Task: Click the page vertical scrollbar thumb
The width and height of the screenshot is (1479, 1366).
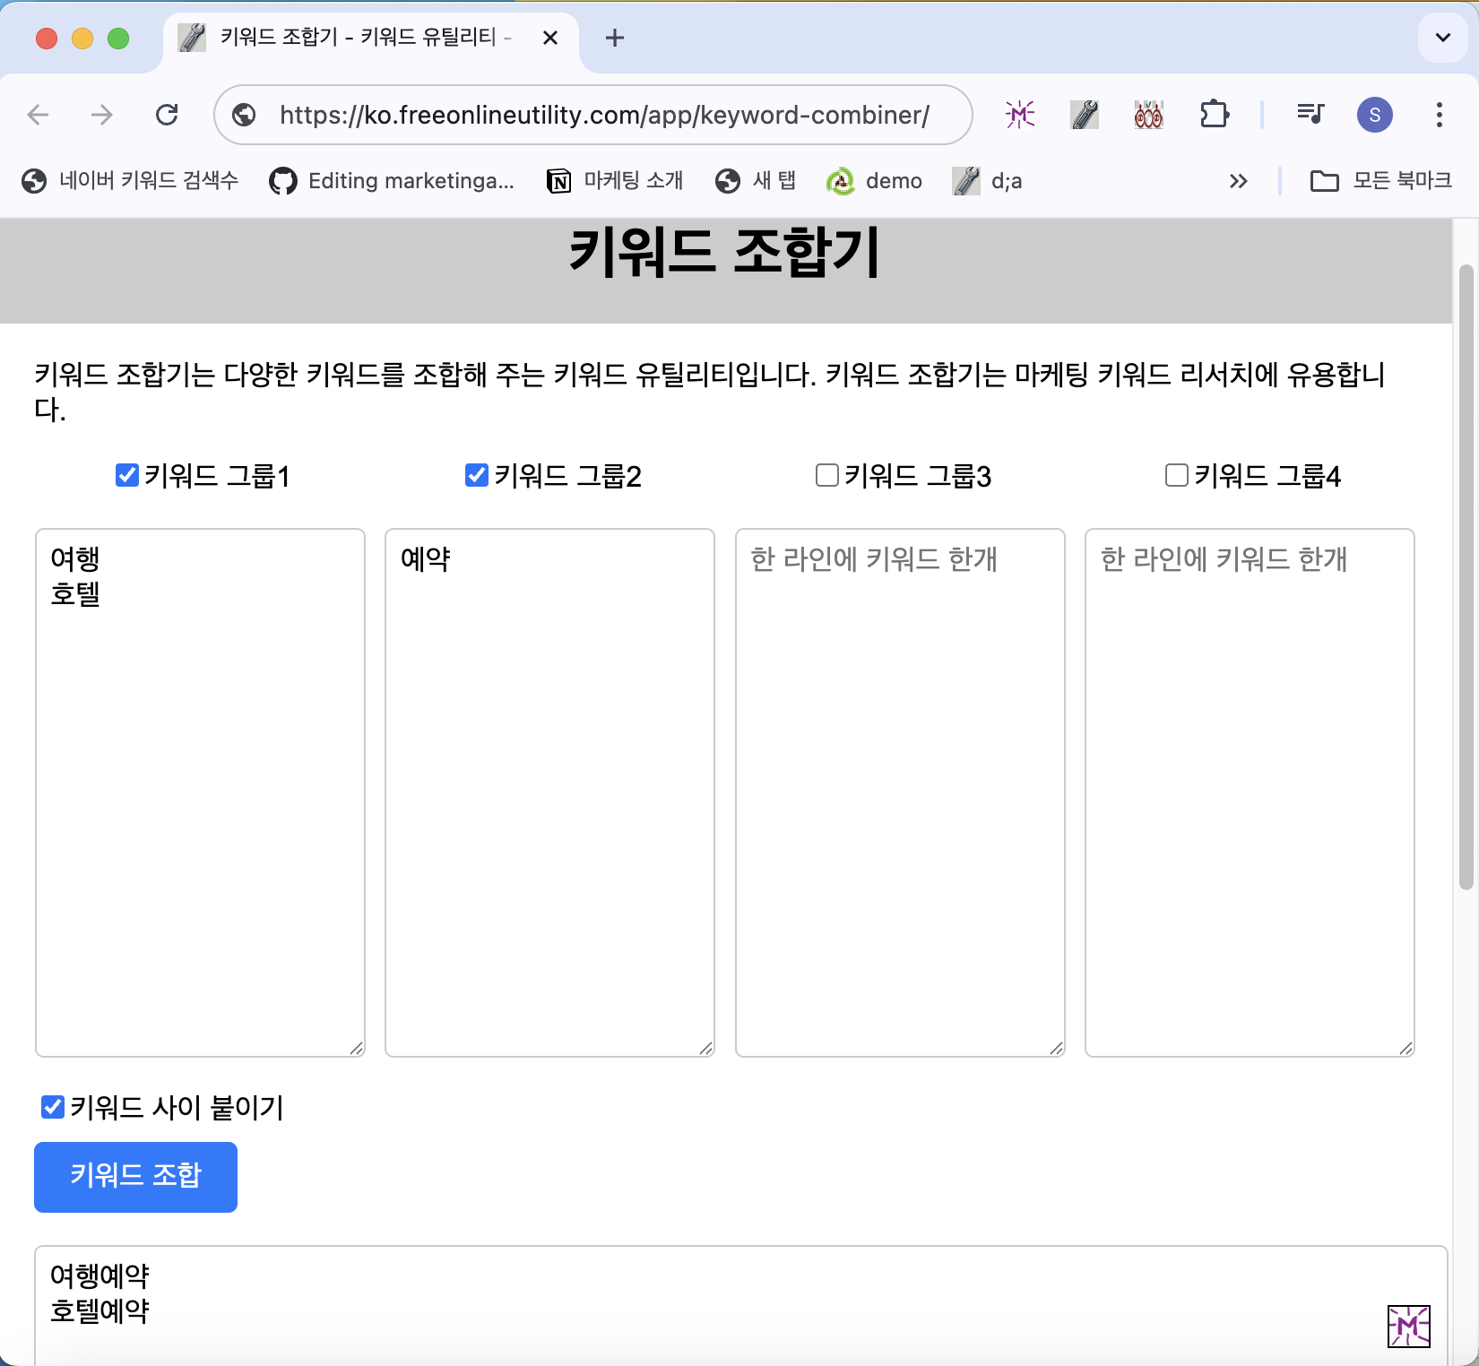Action: click(x=1466, y=576)
